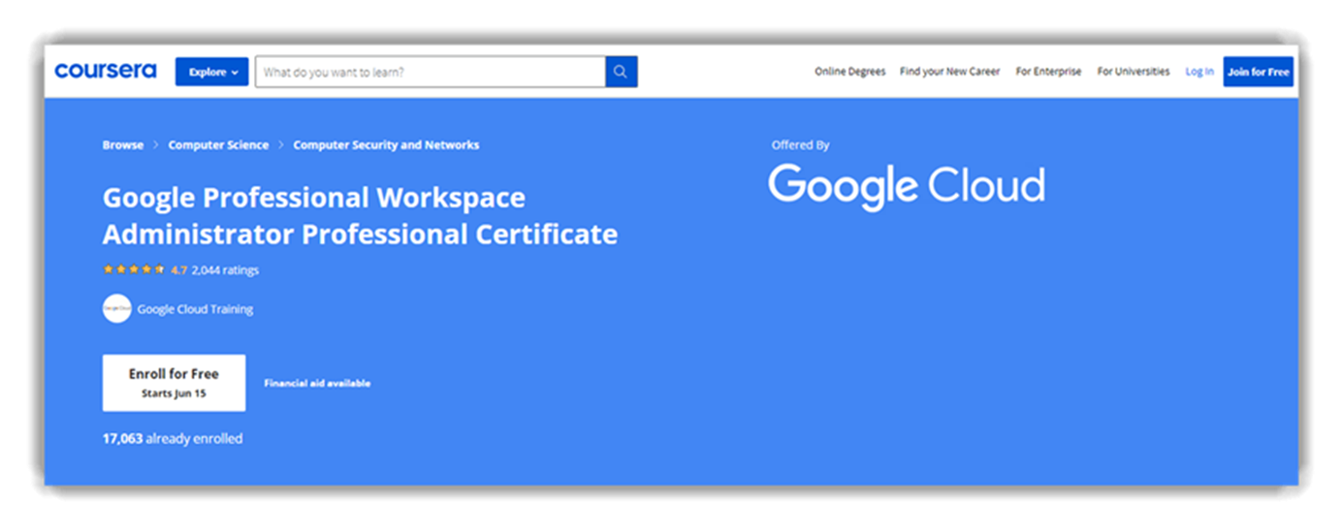
Task: Open the Browse breadcrumb
Action: click(x=123, y=144)
